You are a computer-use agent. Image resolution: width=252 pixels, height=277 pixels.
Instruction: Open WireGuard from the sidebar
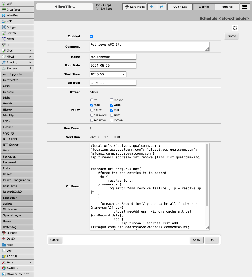tap(17, 15)
